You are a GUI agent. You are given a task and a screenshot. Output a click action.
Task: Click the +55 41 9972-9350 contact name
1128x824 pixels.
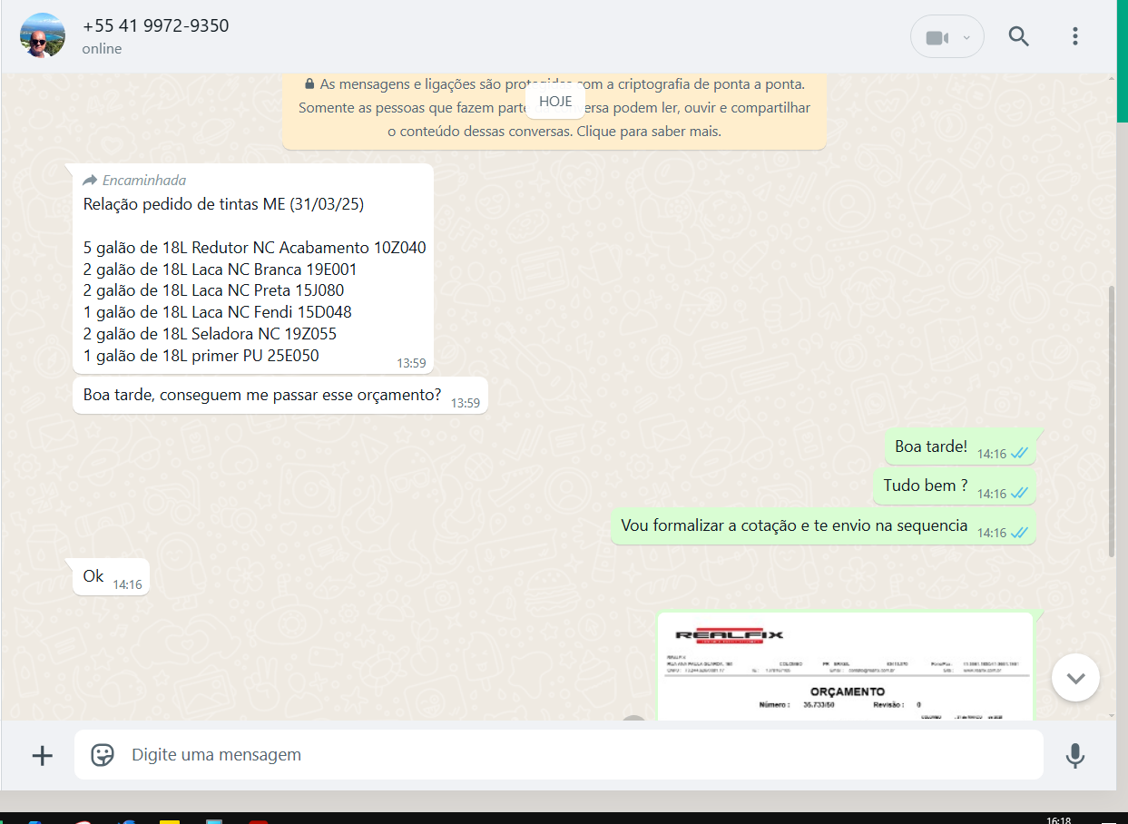[x=155, y=26]
